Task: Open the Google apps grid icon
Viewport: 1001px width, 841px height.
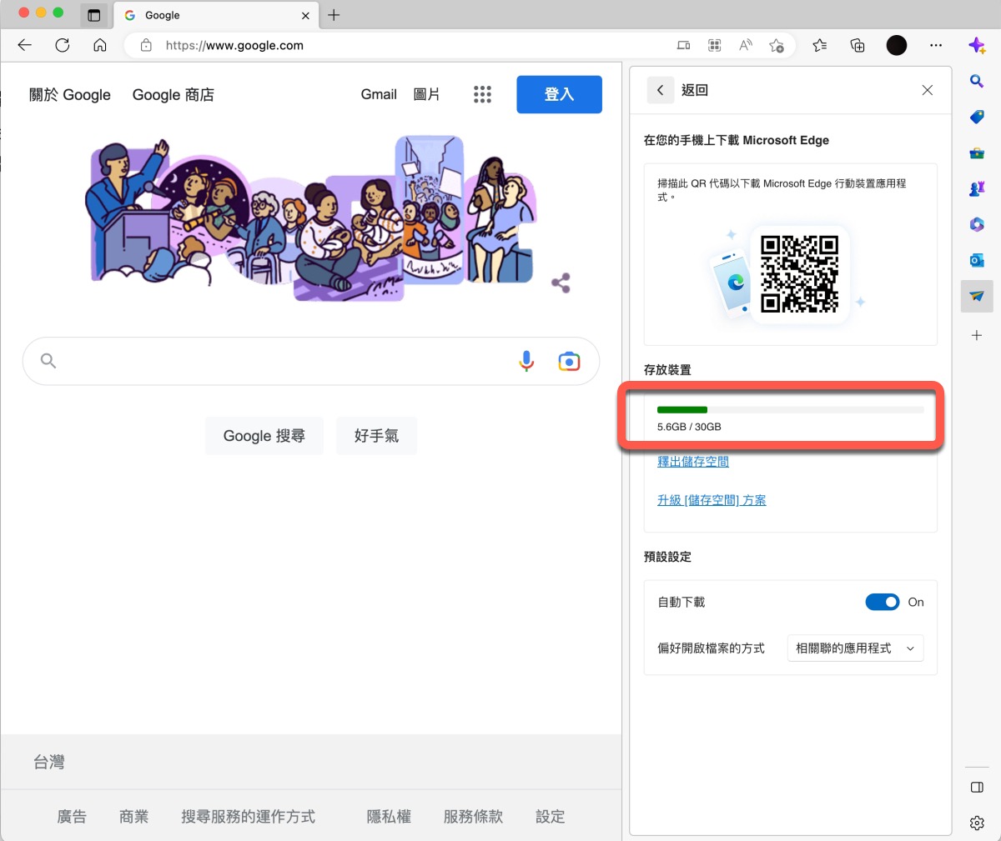Action: 482,94
